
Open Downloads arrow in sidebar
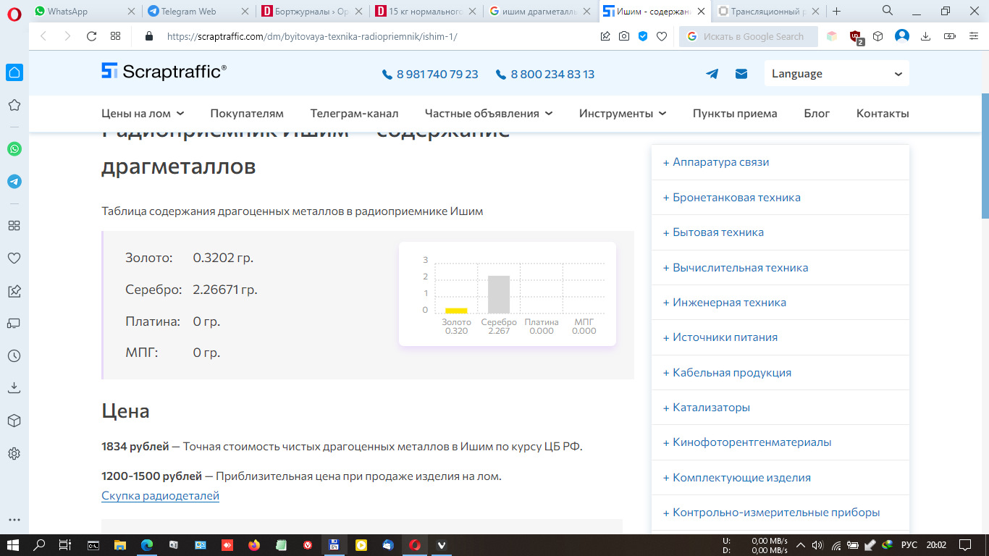[14, 389]
